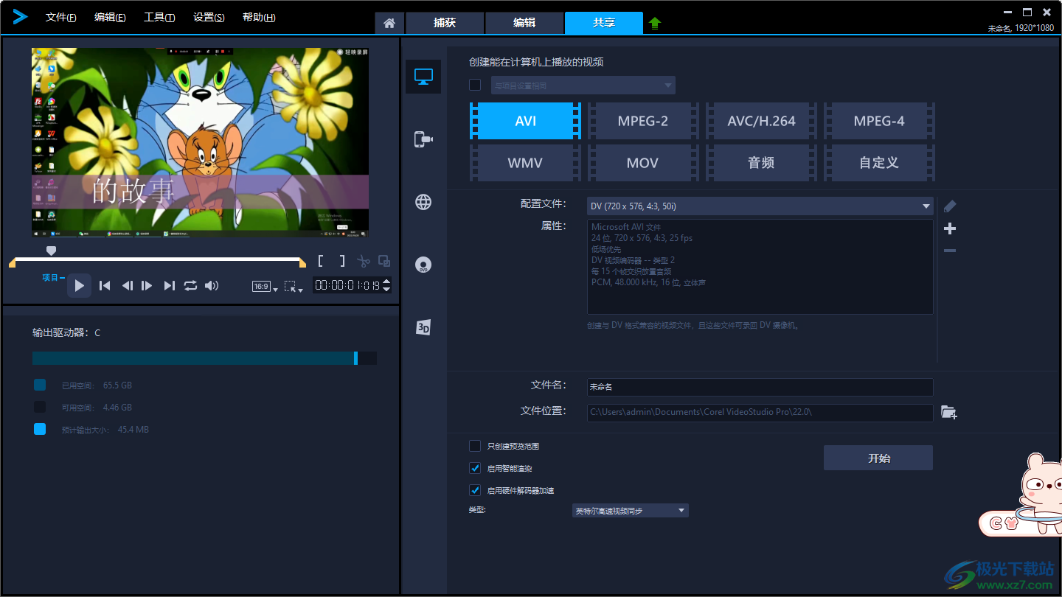Open the profile dropdown DV 720 x 576

[x=760, y=206]
